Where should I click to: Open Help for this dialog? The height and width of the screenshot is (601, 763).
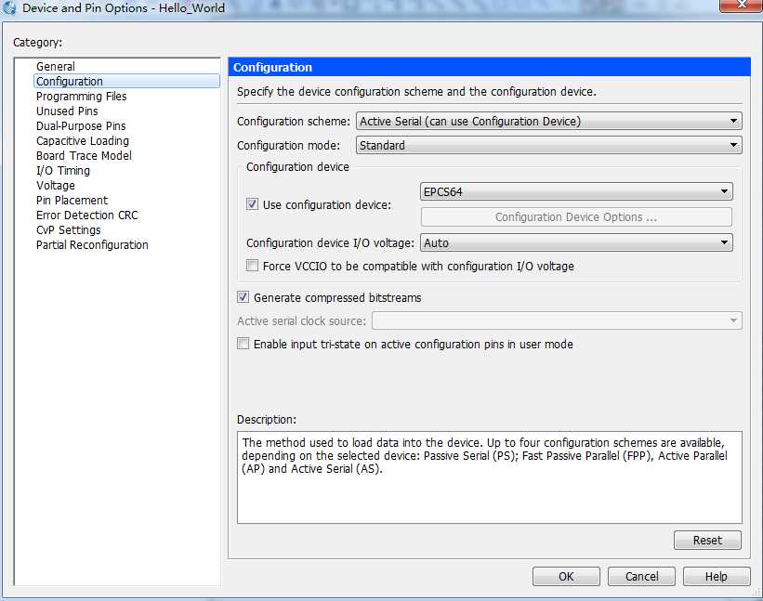click(x=717, y=577)
